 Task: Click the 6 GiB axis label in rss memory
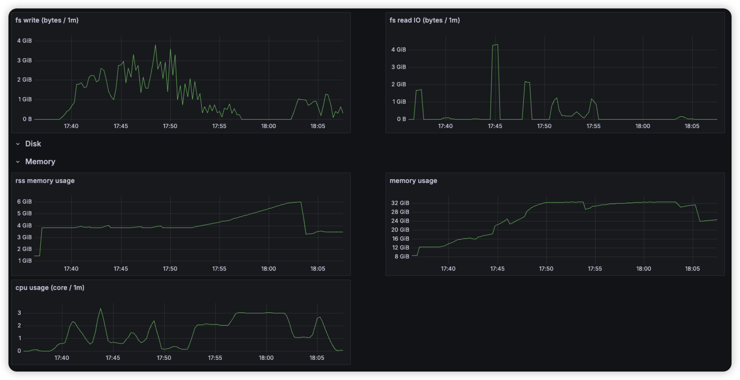(24, 202)
